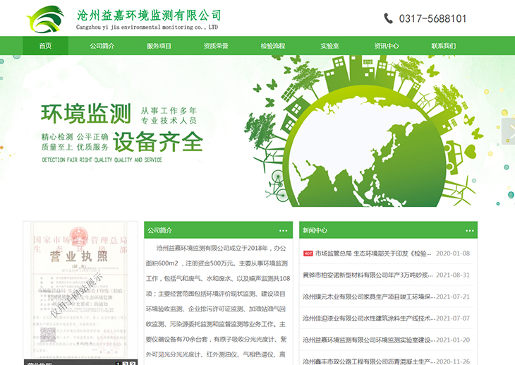Open 检验流程 navigation item
This screenshot has width=515, height=365.
pyautogui.click(x=273, y=46)
